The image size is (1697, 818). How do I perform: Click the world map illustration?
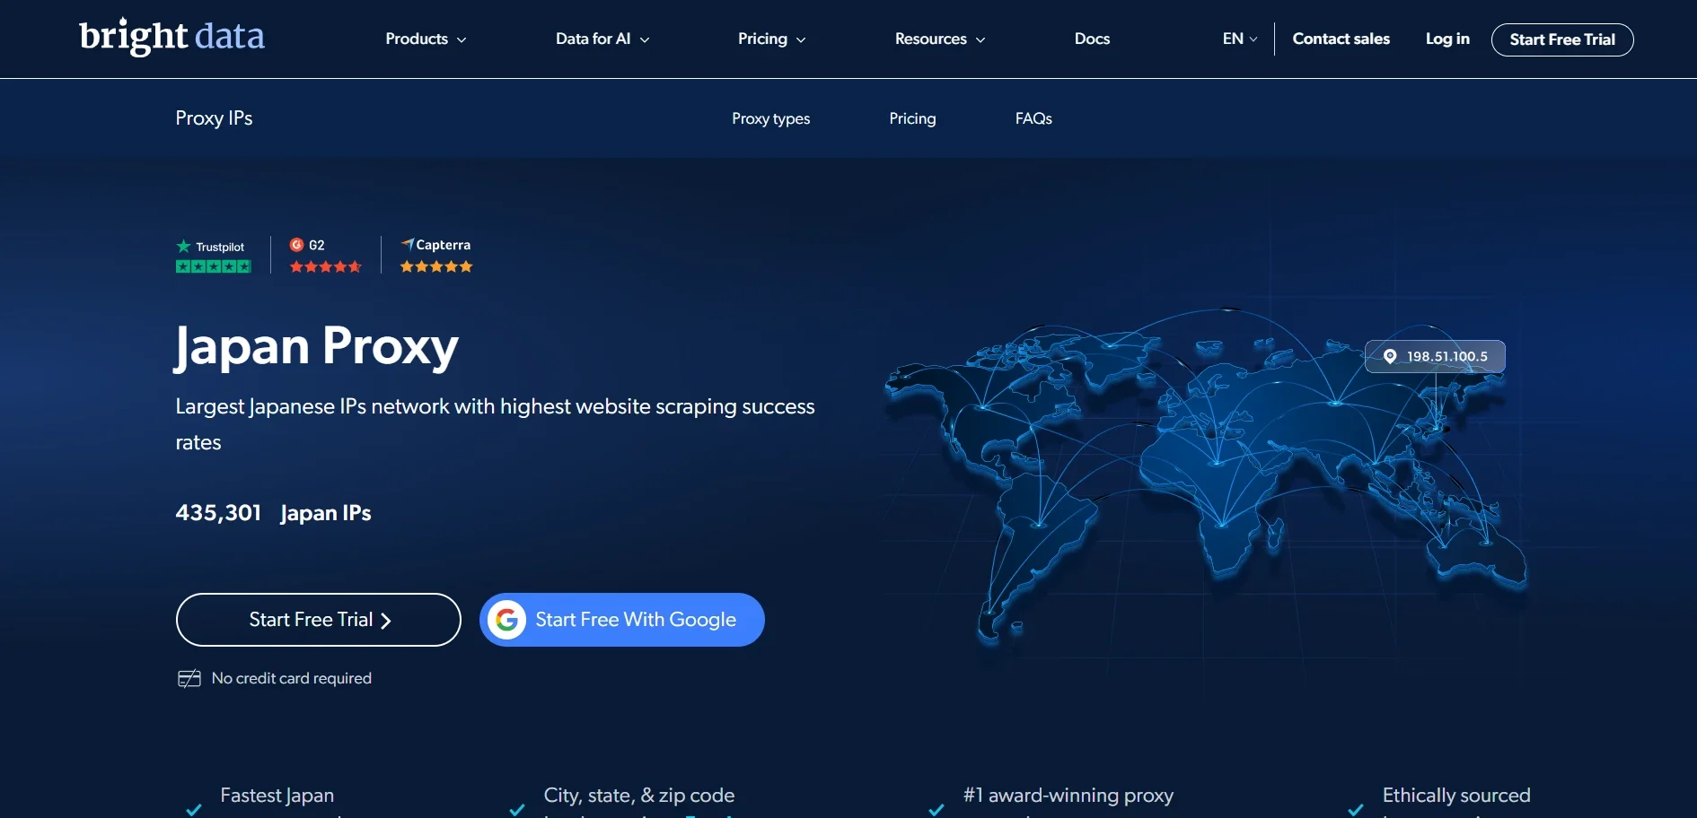(x=1205, y=475)
